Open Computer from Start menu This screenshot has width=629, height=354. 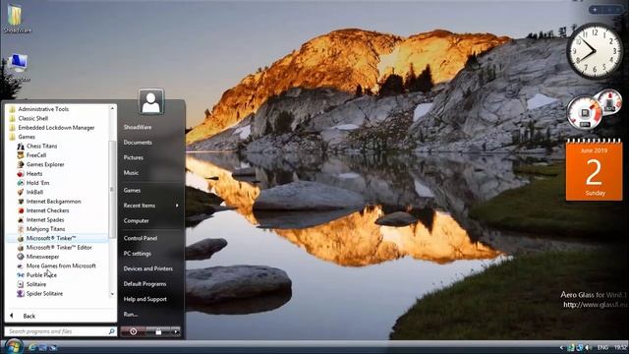137,220
